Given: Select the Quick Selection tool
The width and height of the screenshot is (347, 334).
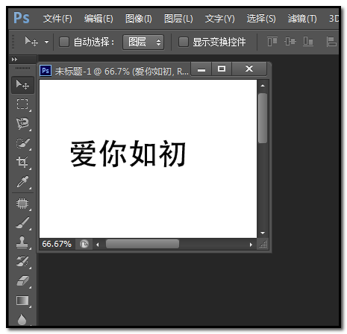Looking at the screenshot, I should 22,143.
